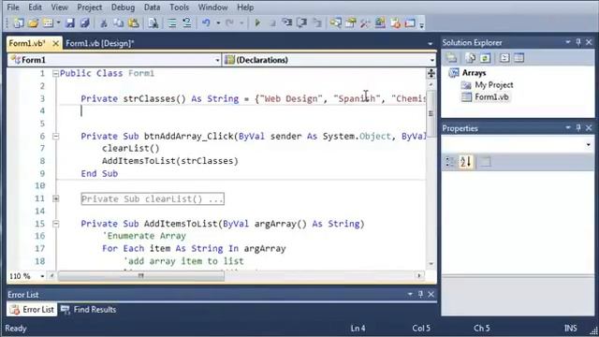599x337 pixels.
Task: Open the Properties Window toolbar icon
Action: pos(351,22)
